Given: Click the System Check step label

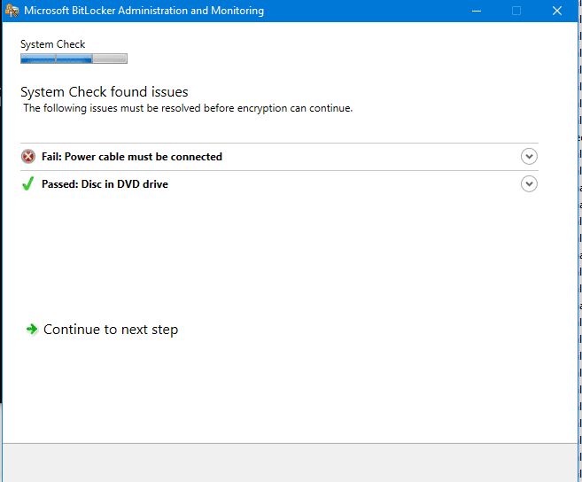Looking at the screenshot, I should coord(52,44).
